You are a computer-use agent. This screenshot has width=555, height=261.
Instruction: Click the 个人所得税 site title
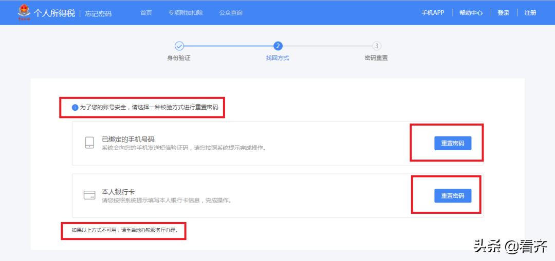coord(54,13)
